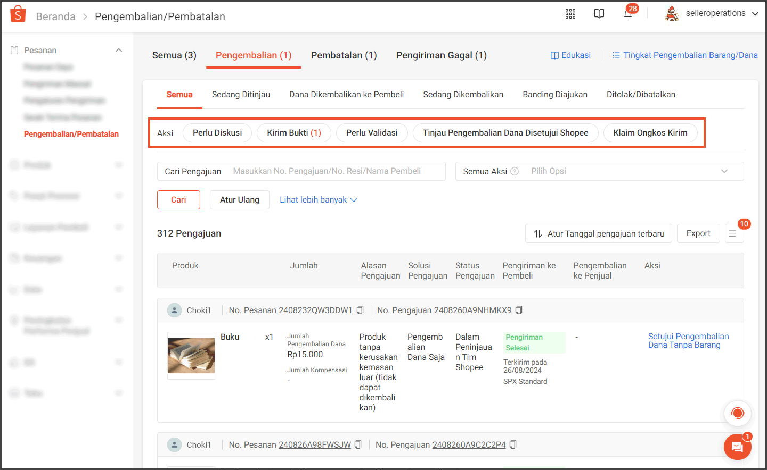Copy order number 2408232QW3DDW1 using copy icon
Screen dimensions: 767x470
coord(360,309)
